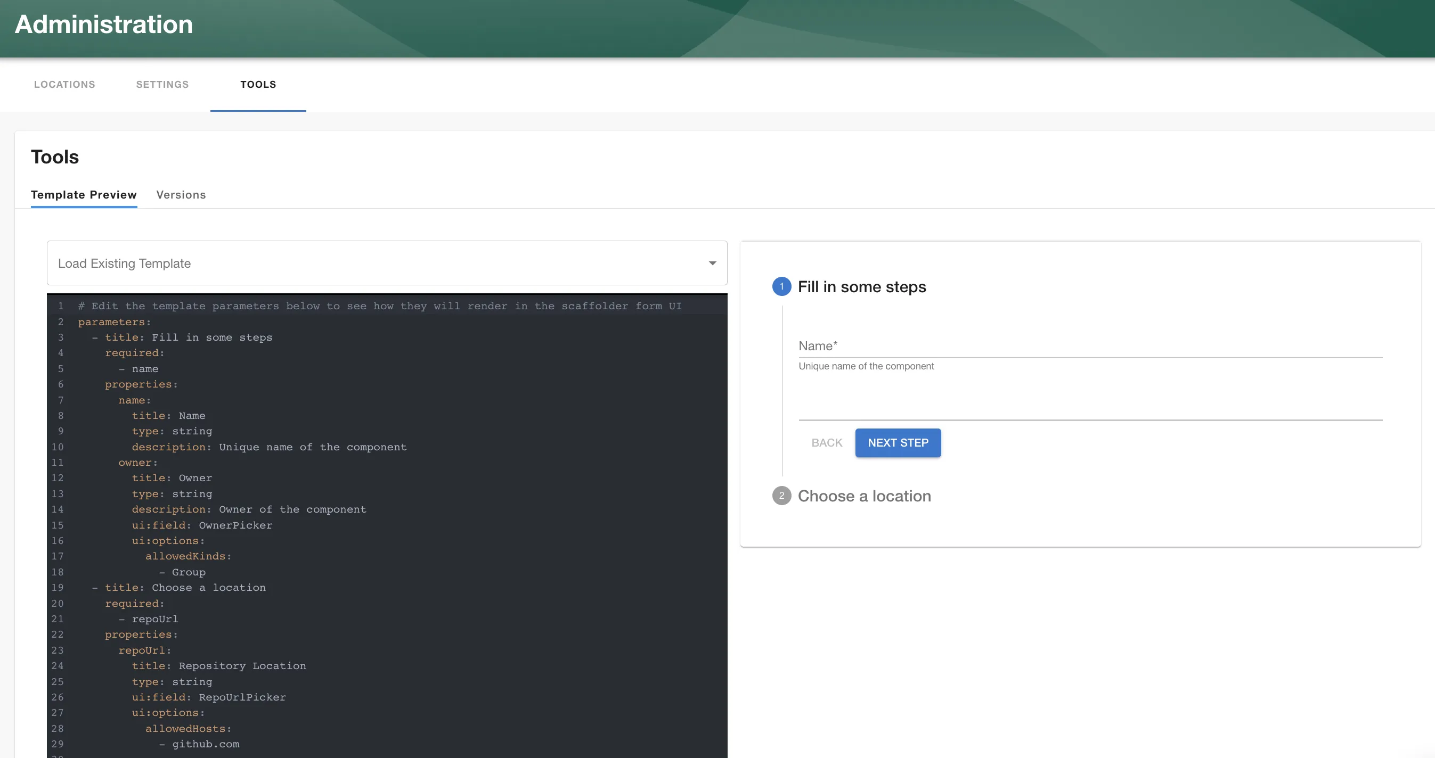This screenshot has height=758, width=1435.
Task: Place cursor on the parameters line in editor
Action: click(x=113, y=322)
